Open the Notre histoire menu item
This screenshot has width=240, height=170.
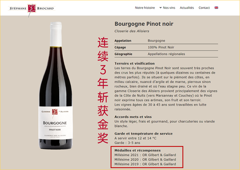click(x=145, y=8)
